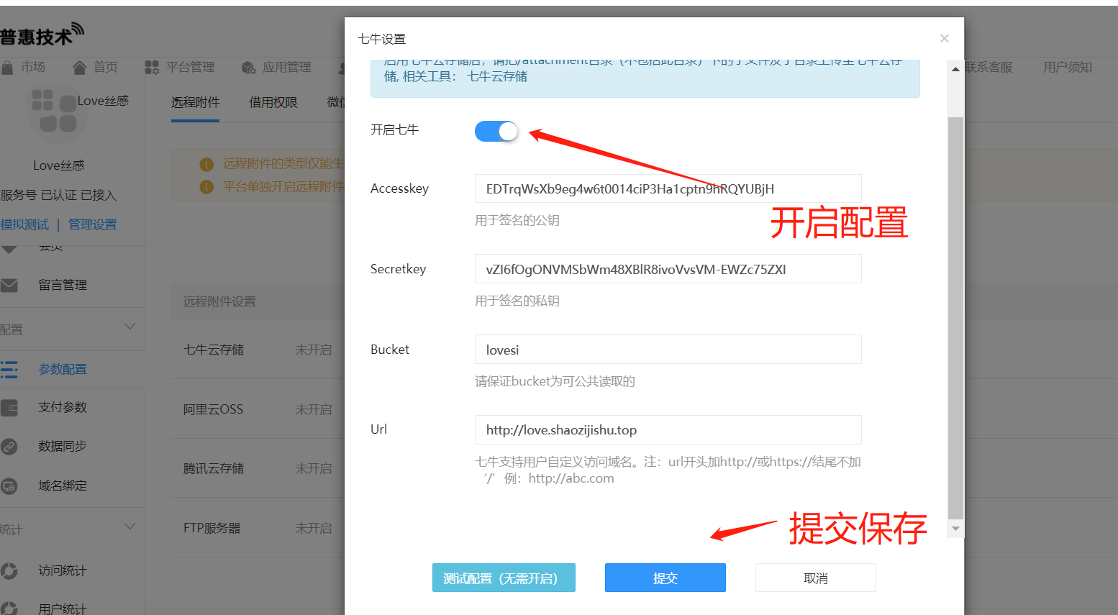This screenshot has width=1118, height=615.
Task: Click the 数据同步 link icon
Action: click(x=9, y=447)
